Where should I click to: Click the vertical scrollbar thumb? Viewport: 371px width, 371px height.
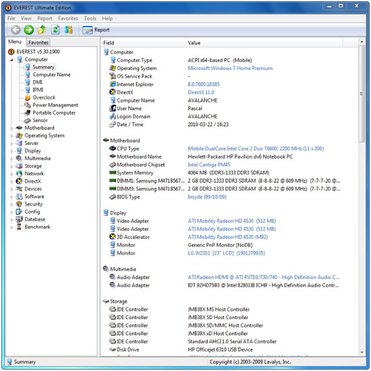pos(362,94)
